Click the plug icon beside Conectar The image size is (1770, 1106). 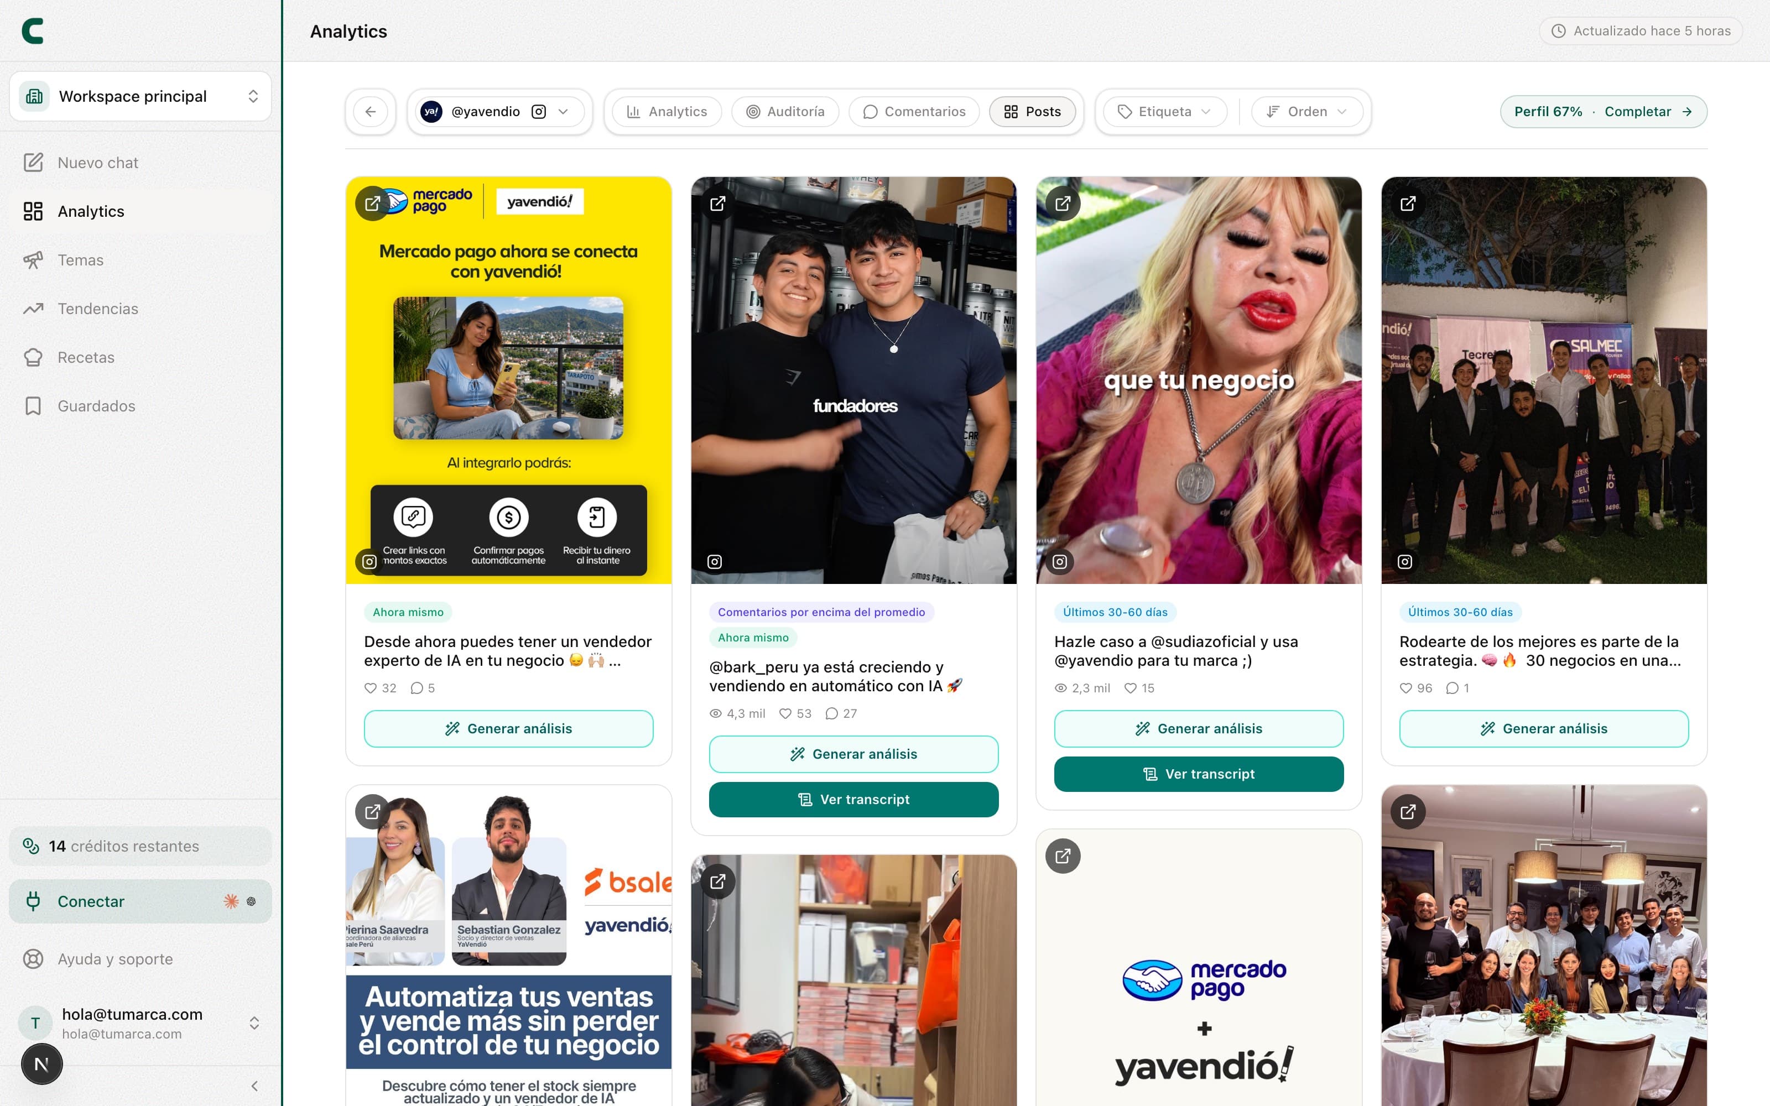(33, 901)
